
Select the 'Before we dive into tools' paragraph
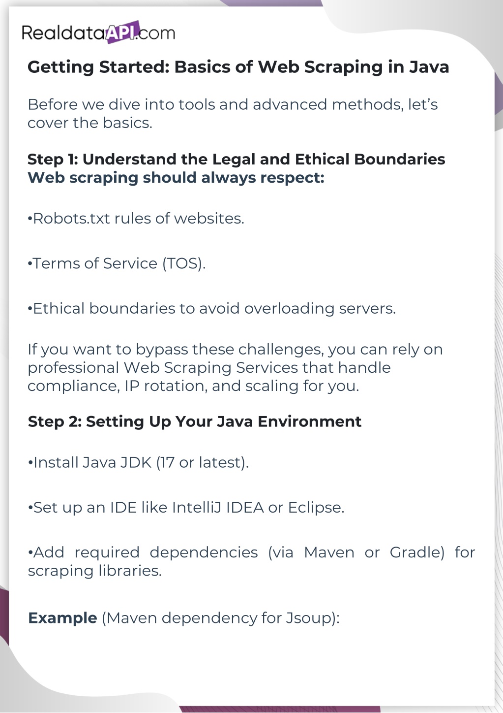232,104
